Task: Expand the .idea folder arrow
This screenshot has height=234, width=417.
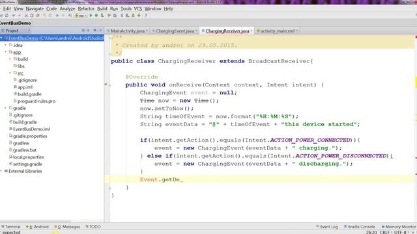Action: tap(6, 45)
